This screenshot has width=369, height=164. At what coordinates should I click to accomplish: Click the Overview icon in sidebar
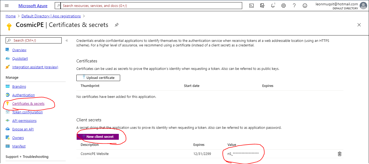[7, 50]
